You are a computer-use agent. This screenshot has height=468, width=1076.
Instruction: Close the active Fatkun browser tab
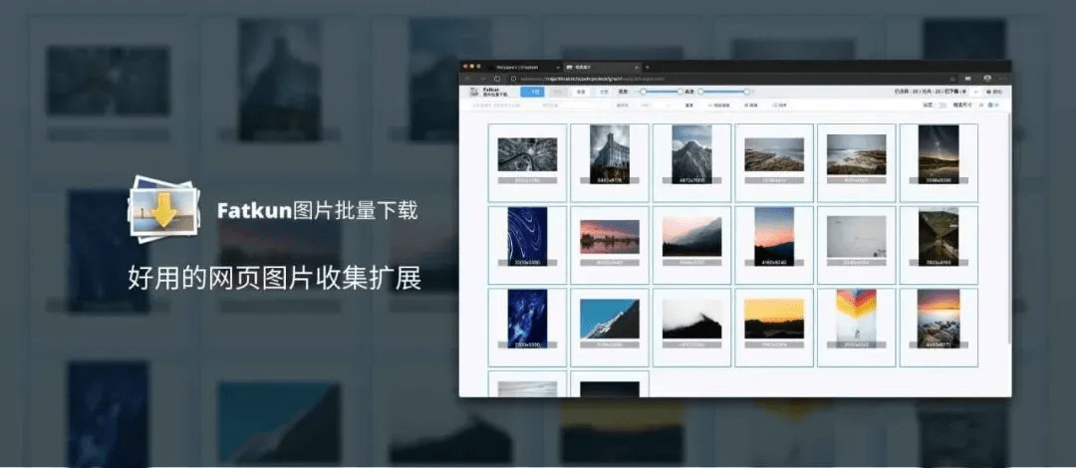pos(636,67)
